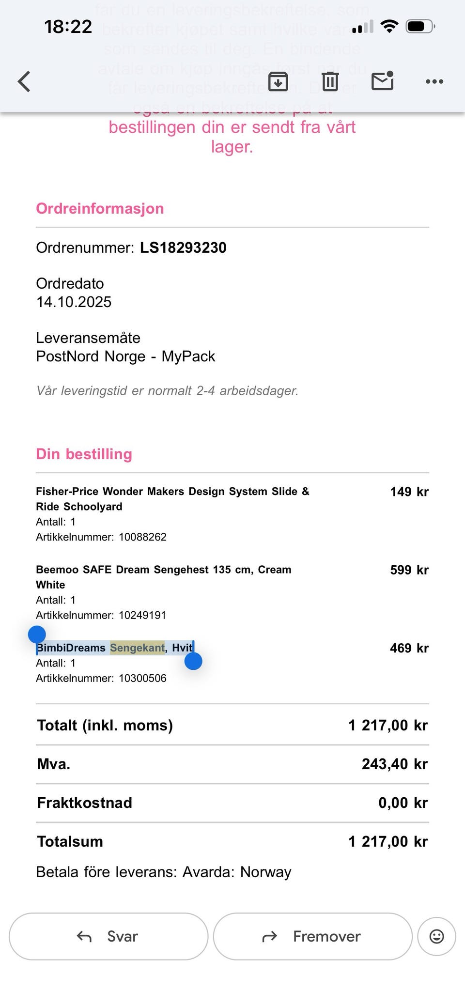
Task: Archive this email with the box icon
Action: [x=278, y=81]
